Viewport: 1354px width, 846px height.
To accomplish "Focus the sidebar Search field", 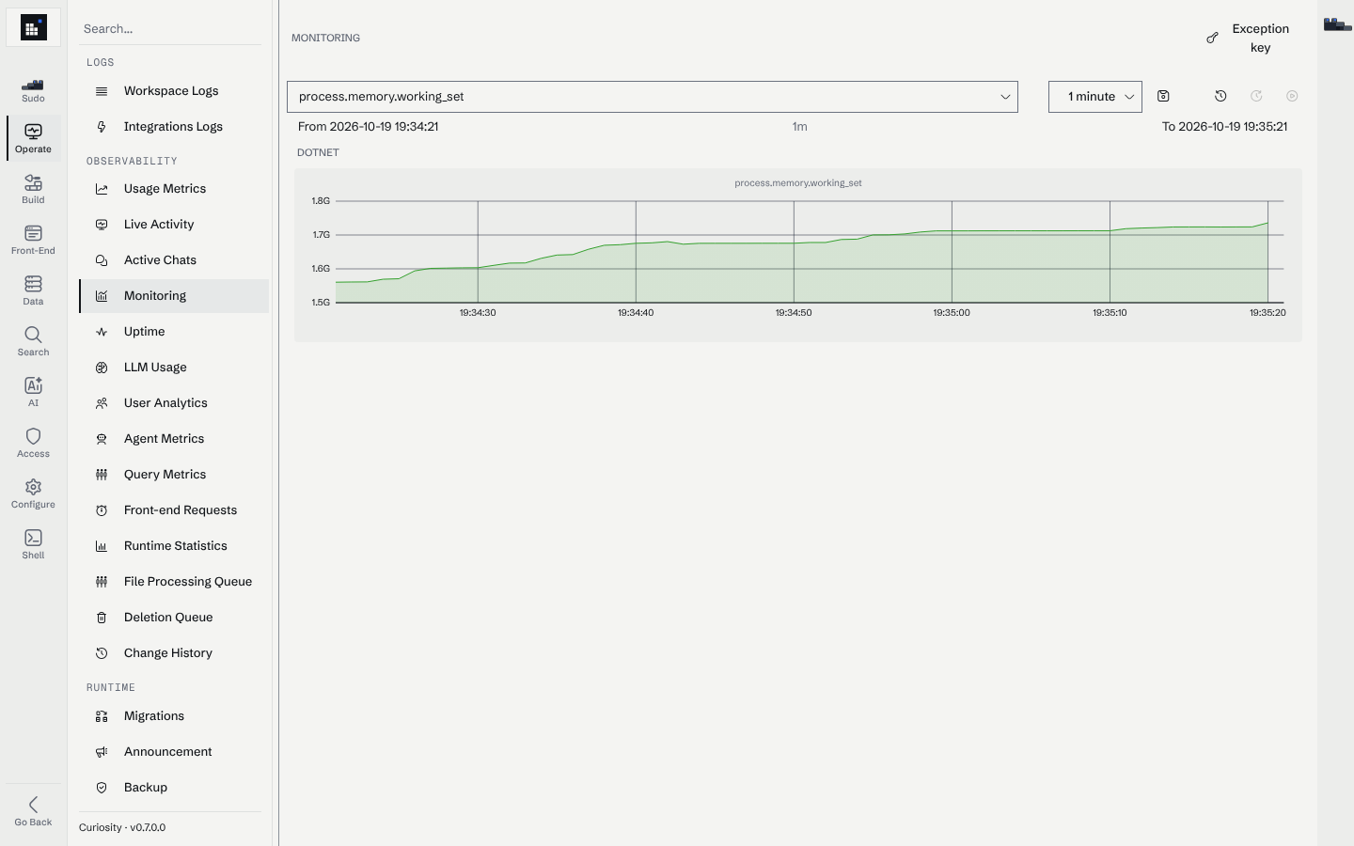I will point(170,29).
